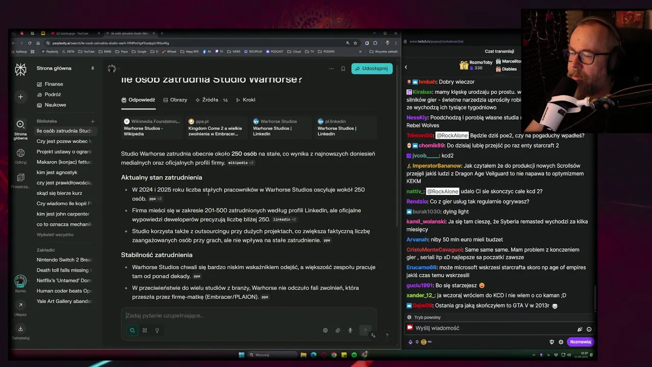The width and height of the screenshot is (652, 367).
Task: Open the Windows Start button on taskbar
Action: pyautogui.click(x=241, y=355)
